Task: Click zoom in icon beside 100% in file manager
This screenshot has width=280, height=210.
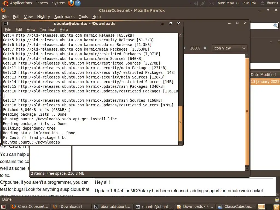Action: pyautogui.click(x=205, y=48)
